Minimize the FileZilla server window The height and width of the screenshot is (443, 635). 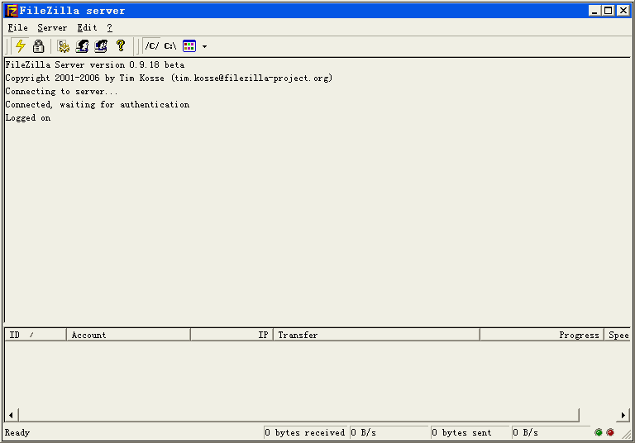click(x=594, y=11)
